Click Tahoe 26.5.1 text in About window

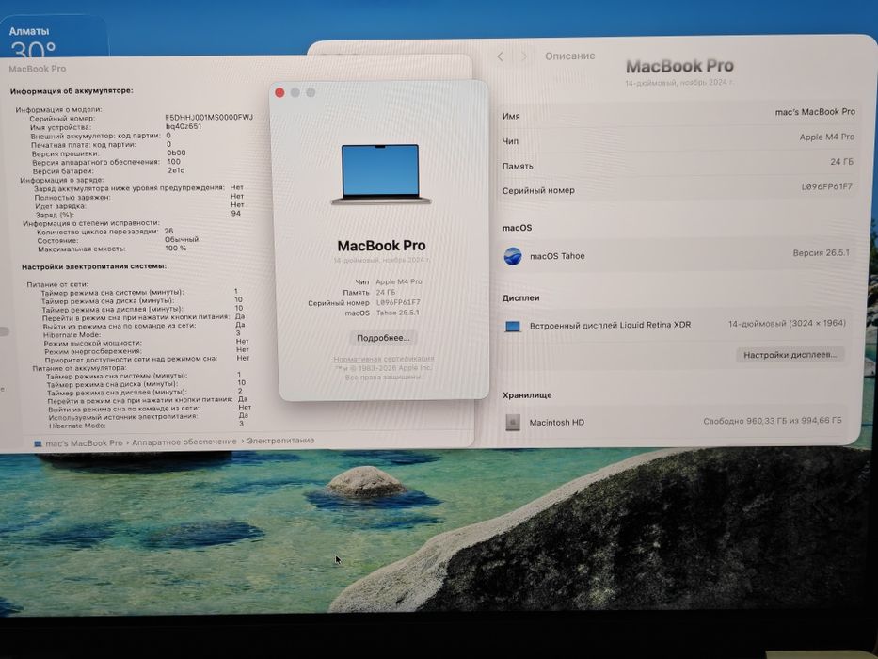(397, 313)
